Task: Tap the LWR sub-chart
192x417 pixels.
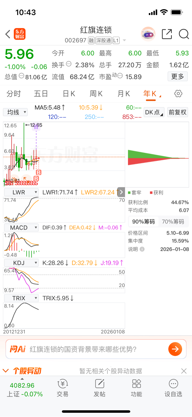Action: pyautogui.click(x=64, y=210)
